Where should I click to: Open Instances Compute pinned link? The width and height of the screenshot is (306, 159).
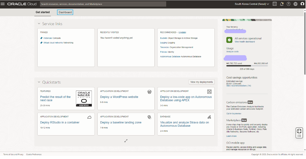pos(52,38)
